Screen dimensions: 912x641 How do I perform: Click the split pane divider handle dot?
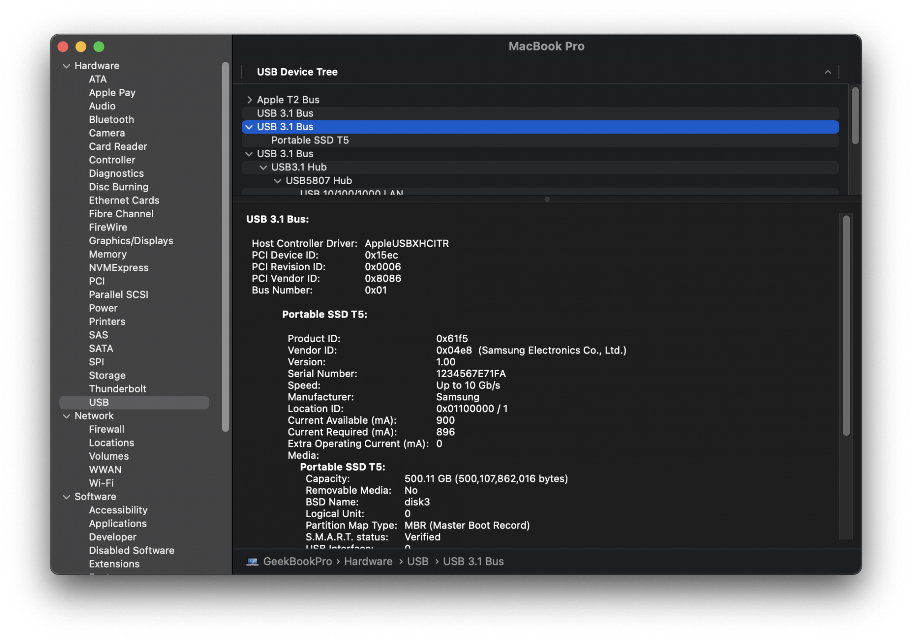point(547,200)
